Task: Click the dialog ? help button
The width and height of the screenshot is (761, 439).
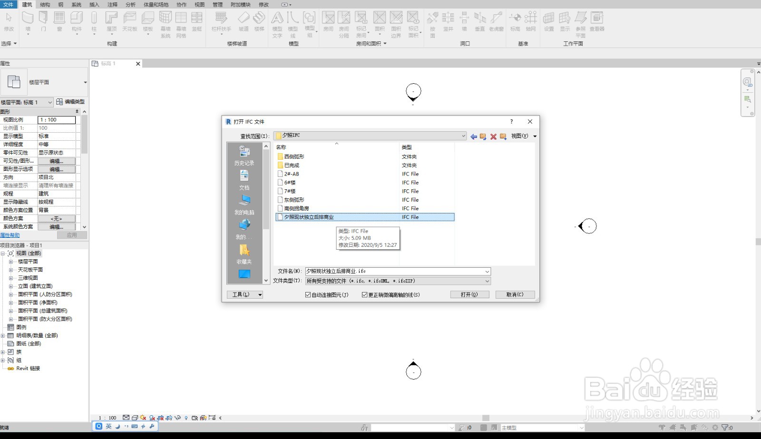Action: pyautogui.click(x=512, y=122)
